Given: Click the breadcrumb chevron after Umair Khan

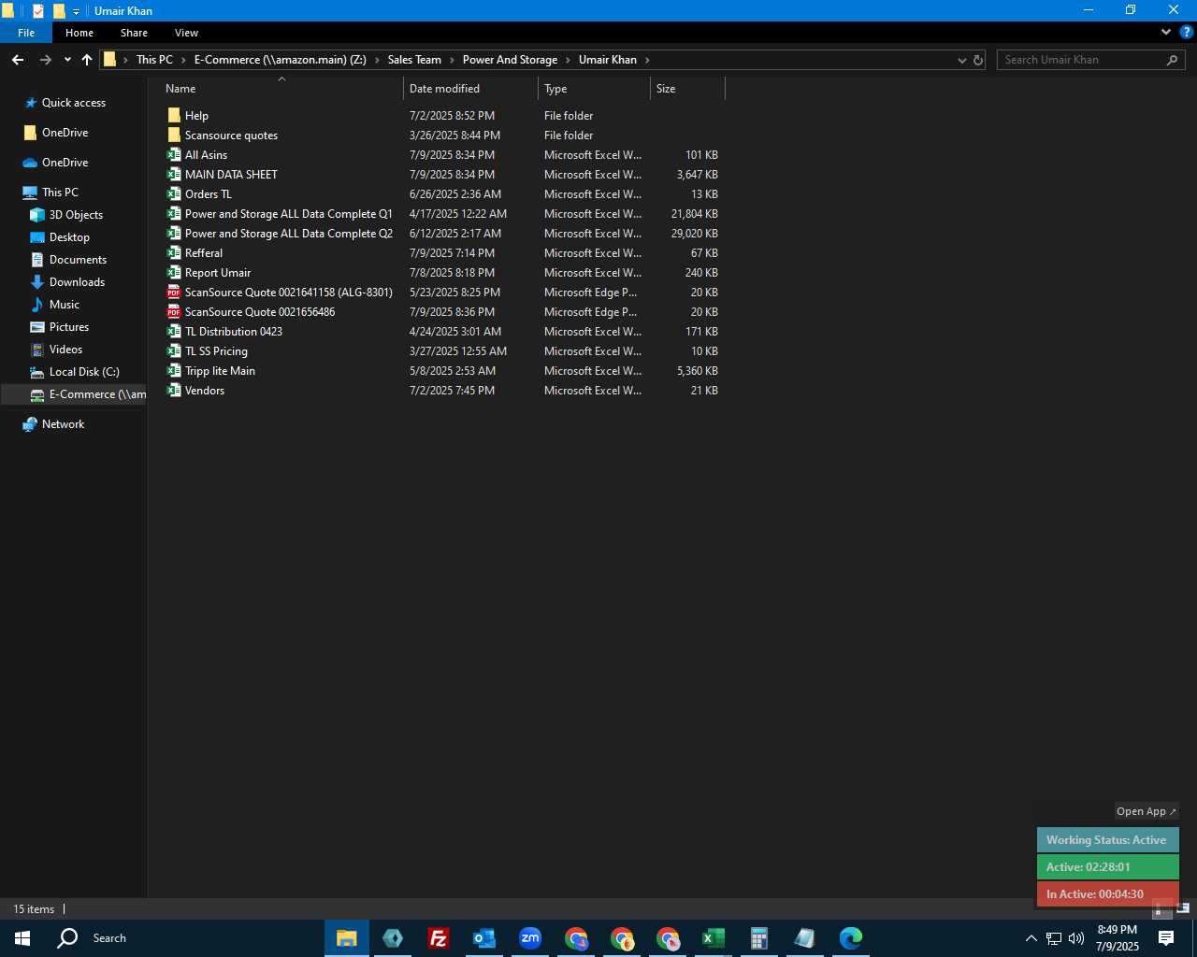Looking at the screenshot, I should point(647,60).
